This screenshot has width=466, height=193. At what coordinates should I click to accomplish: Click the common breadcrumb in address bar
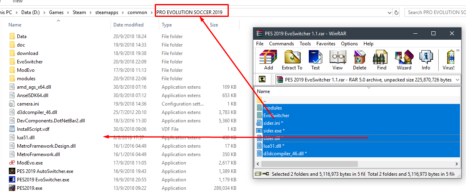[x=137, y=12]
